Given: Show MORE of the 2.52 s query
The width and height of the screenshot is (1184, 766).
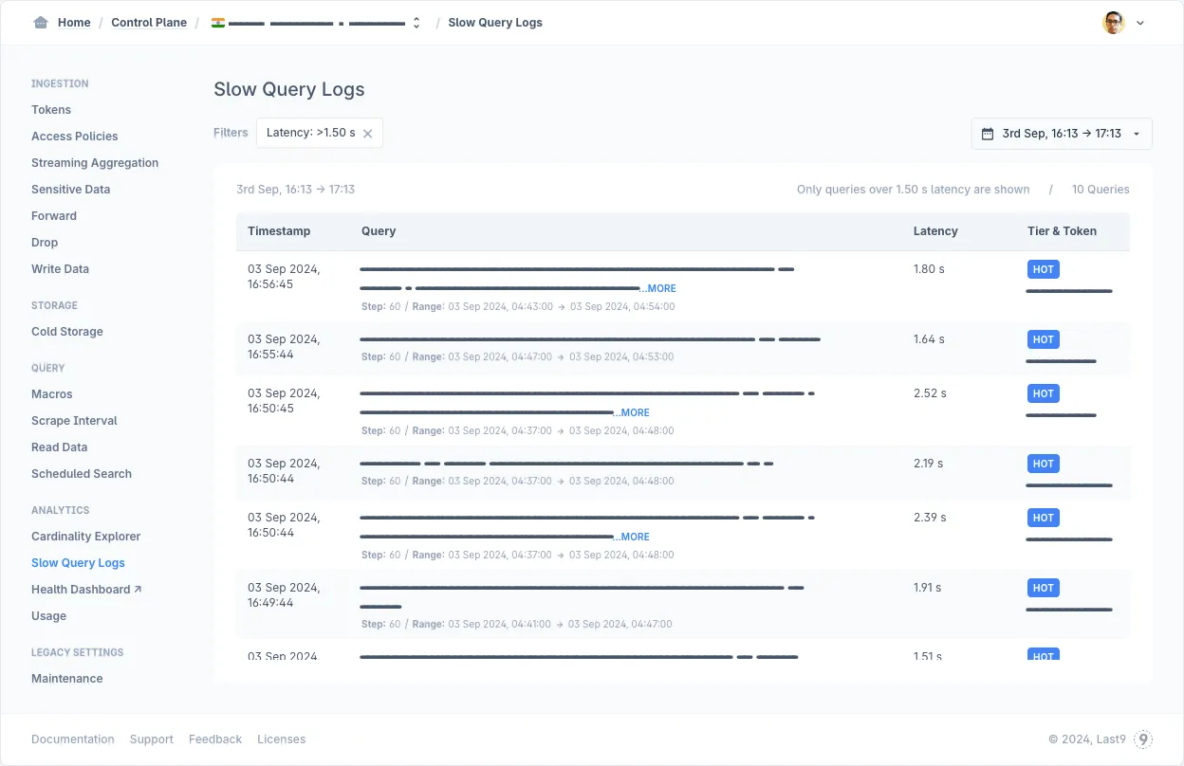Looking at the screenshot, I should click(634, 412).
